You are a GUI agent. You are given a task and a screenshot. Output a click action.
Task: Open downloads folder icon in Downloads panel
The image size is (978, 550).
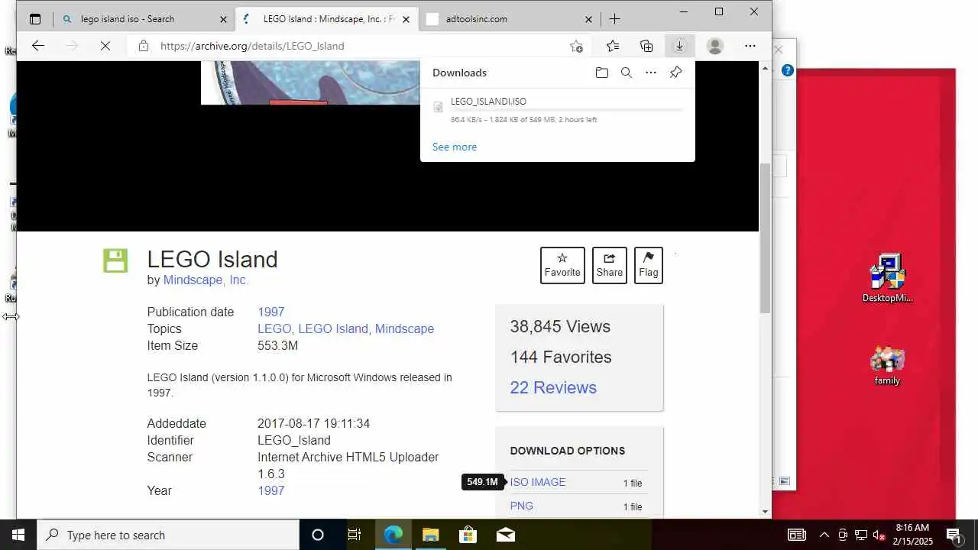[602, 73]
